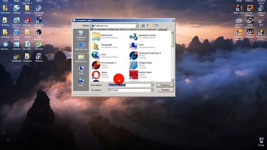267x150 pixels.
Task: Select the uTorrent desktop shortcut
Action: tap(39, 46)
